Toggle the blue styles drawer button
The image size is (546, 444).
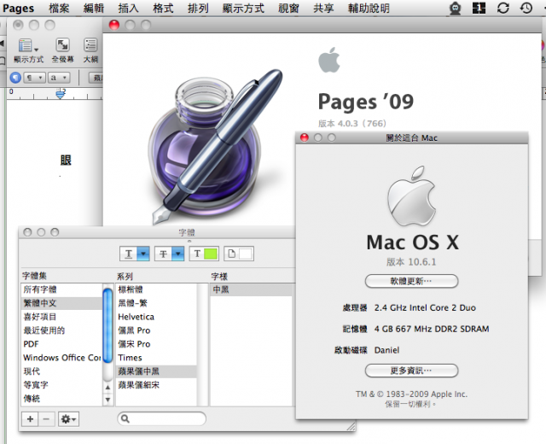pyautogui.click(x=15, y=78)
